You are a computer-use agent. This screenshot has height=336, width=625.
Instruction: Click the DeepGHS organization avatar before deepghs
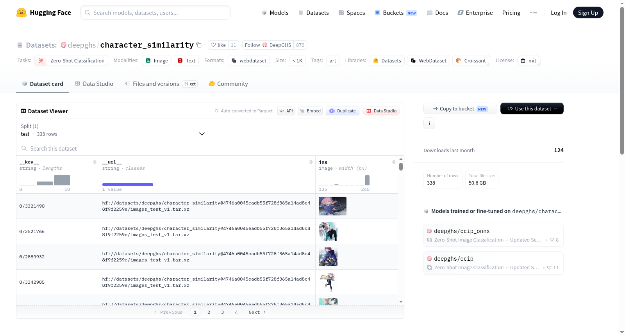tap(64, 45)
